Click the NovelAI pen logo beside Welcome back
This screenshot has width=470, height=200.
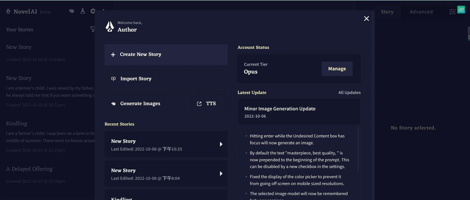click(110, 26)
